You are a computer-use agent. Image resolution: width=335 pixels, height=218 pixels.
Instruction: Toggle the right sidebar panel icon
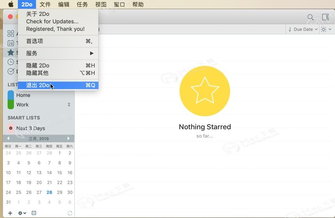(326, 17)
